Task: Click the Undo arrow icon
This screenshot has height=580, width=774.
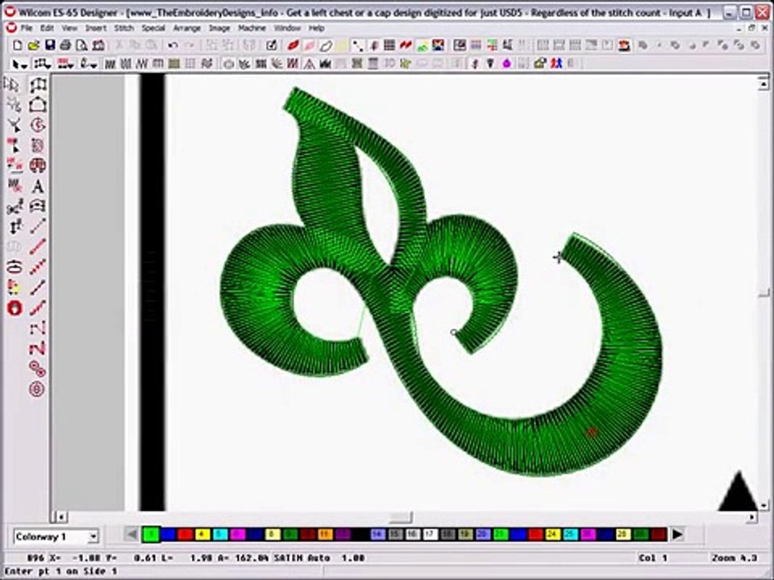Action: coord(173,46)
